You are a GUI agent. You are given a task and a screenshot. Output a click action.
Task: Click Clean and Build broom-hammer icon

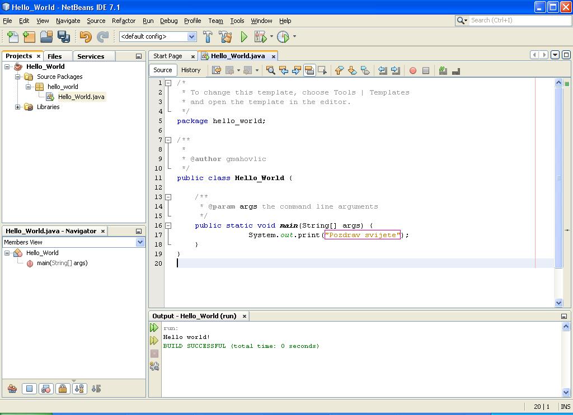click(226, 37)
